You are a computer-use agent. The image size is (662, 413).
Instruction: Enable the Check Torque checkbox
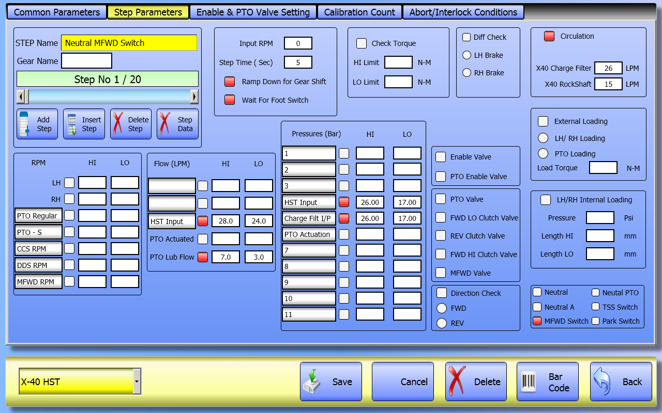click(x=362, y=43)
